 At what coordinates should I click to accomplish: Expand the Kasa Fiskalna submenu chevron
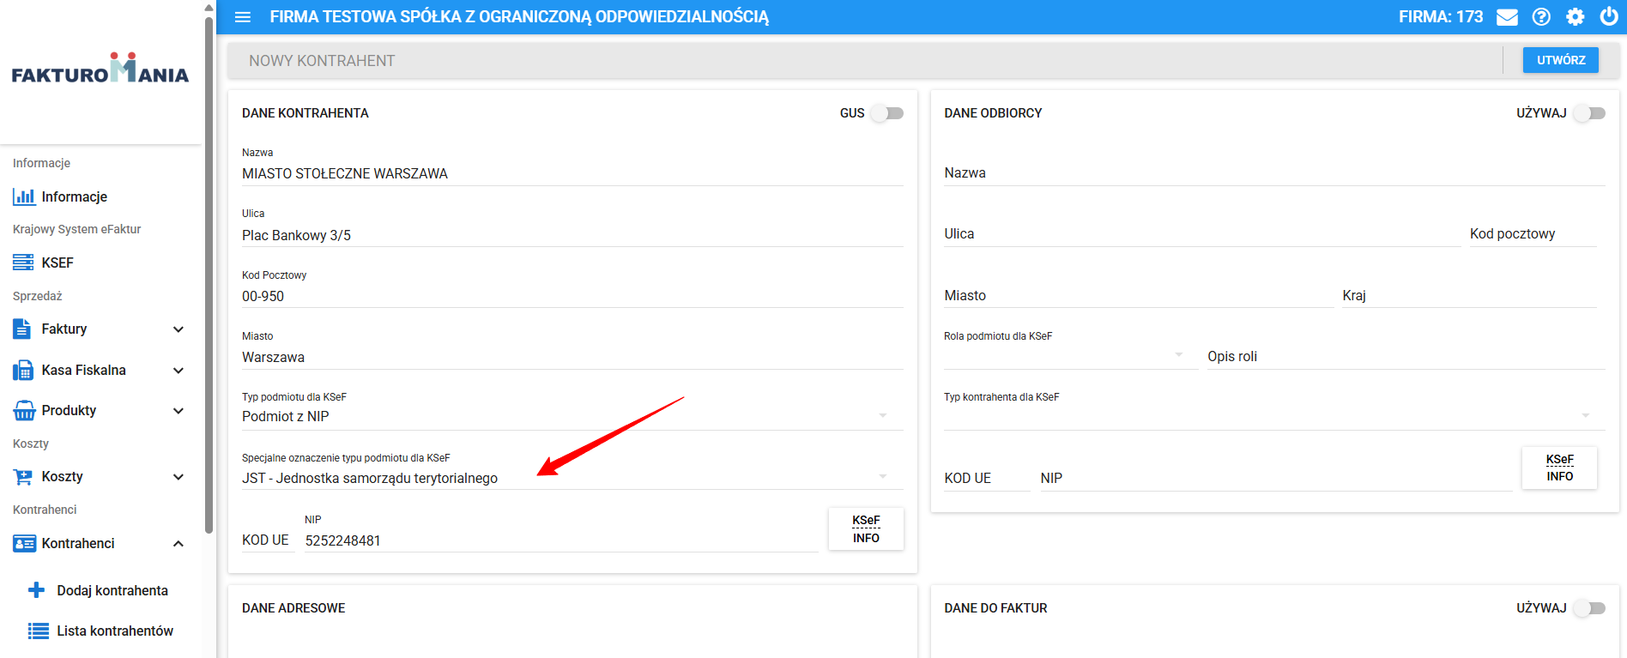[178, 371]
